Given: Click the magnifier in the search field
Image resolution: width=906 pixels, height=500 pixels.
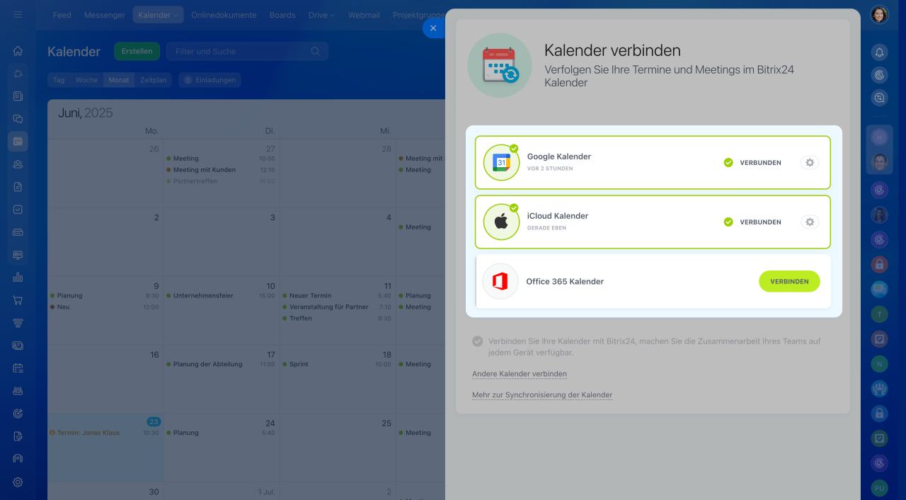Looking at the screenshot, I should [x=316, y=51].
